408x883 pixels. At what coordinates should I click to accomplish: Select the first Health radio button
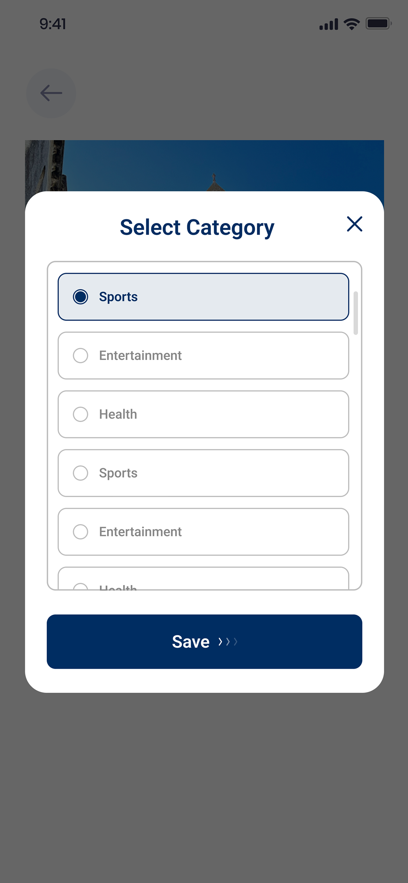click(80, 414)
